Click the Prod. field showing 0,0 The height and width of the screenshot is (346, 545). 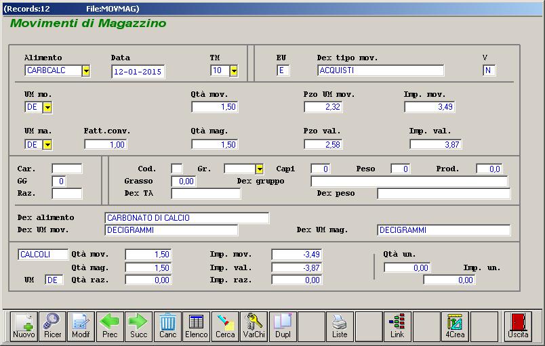(489, 169)
